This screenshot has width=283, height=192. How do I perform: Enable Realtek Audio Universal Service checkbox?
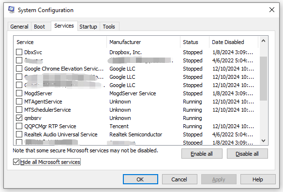(19, 134)
